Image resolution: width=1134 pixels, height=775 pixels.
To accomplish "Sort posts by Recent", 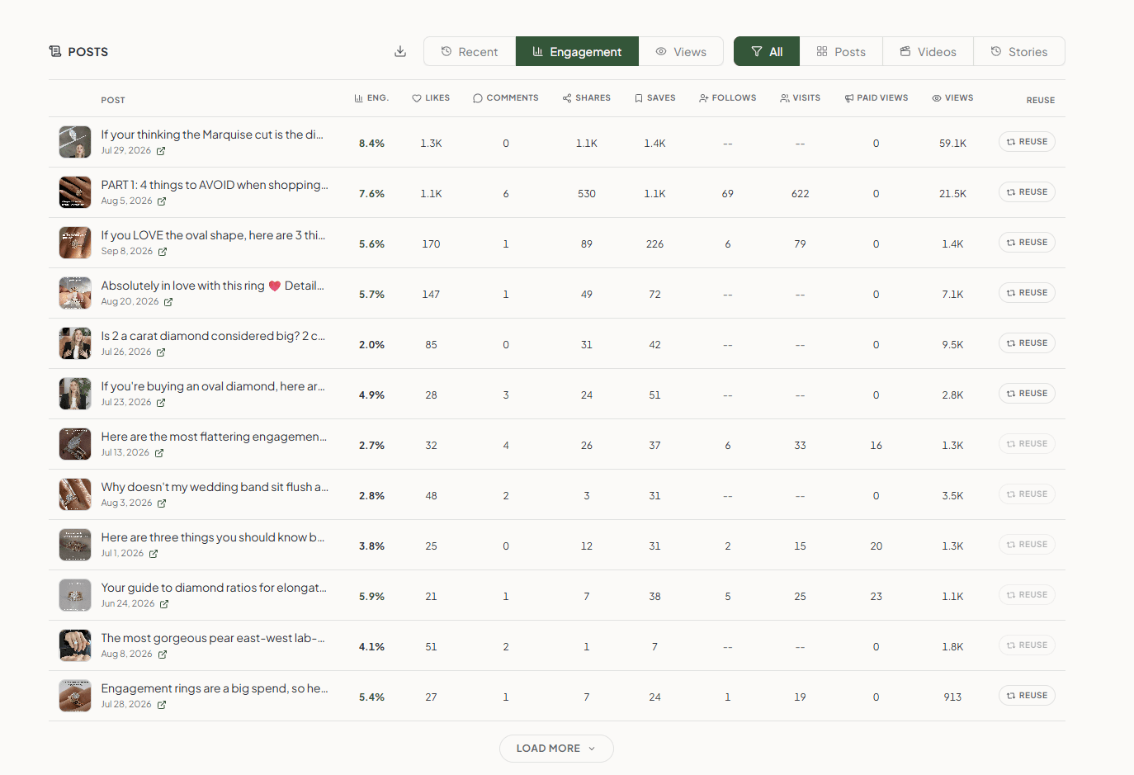I will [470, 51].
